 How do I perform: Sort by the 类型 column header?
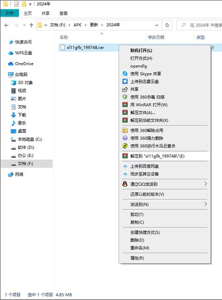coord(201,37)
